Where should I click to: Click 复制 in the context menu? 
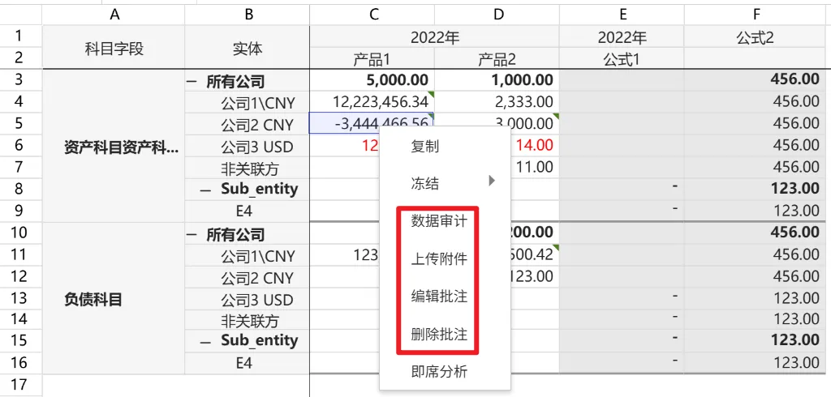click(x=425, y=147)
